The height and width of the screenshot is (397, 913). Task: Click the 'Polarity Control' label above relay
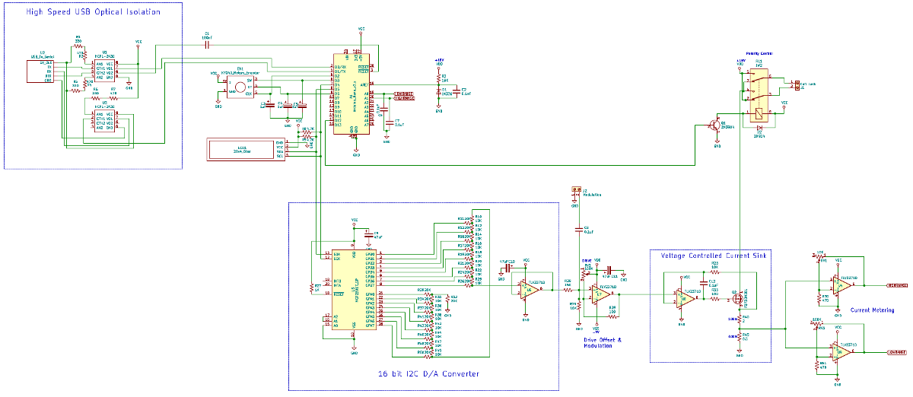coord(759,54)
